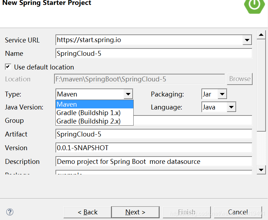Viewport: 268px width, 220px height.
Task: Choose Gradle (Buildship 2.x) option
Action: (94, 121)
